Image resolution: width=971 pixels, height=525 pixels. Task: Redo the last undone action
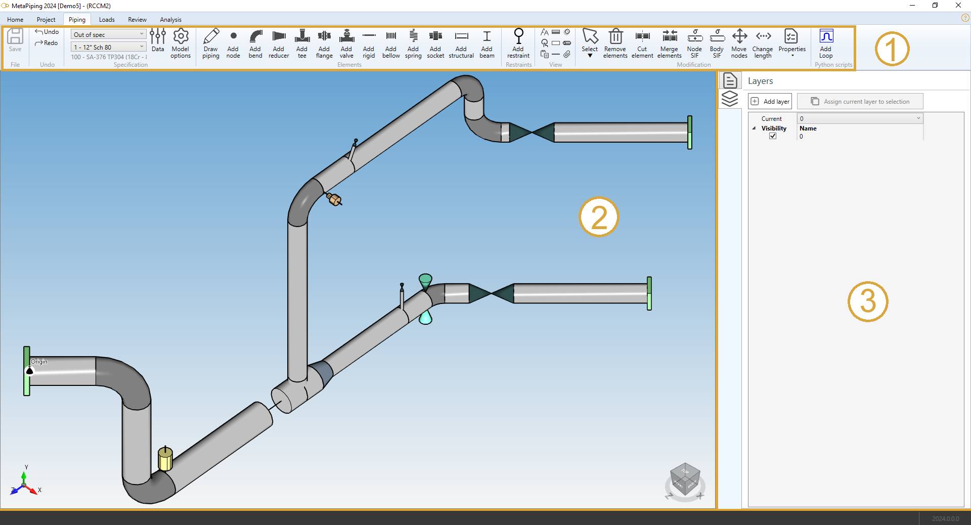pyautogui.click(x=47, y=43)
